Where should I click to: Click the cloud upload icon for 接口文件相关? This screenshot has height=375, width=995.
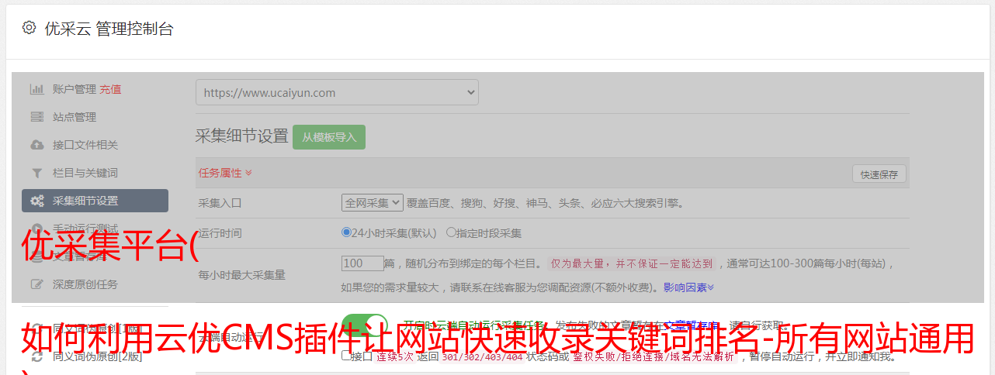36,145
